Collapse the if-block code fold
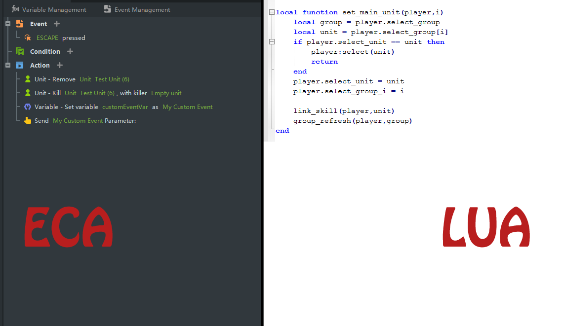Screen dimensions: 563x326 272,41
